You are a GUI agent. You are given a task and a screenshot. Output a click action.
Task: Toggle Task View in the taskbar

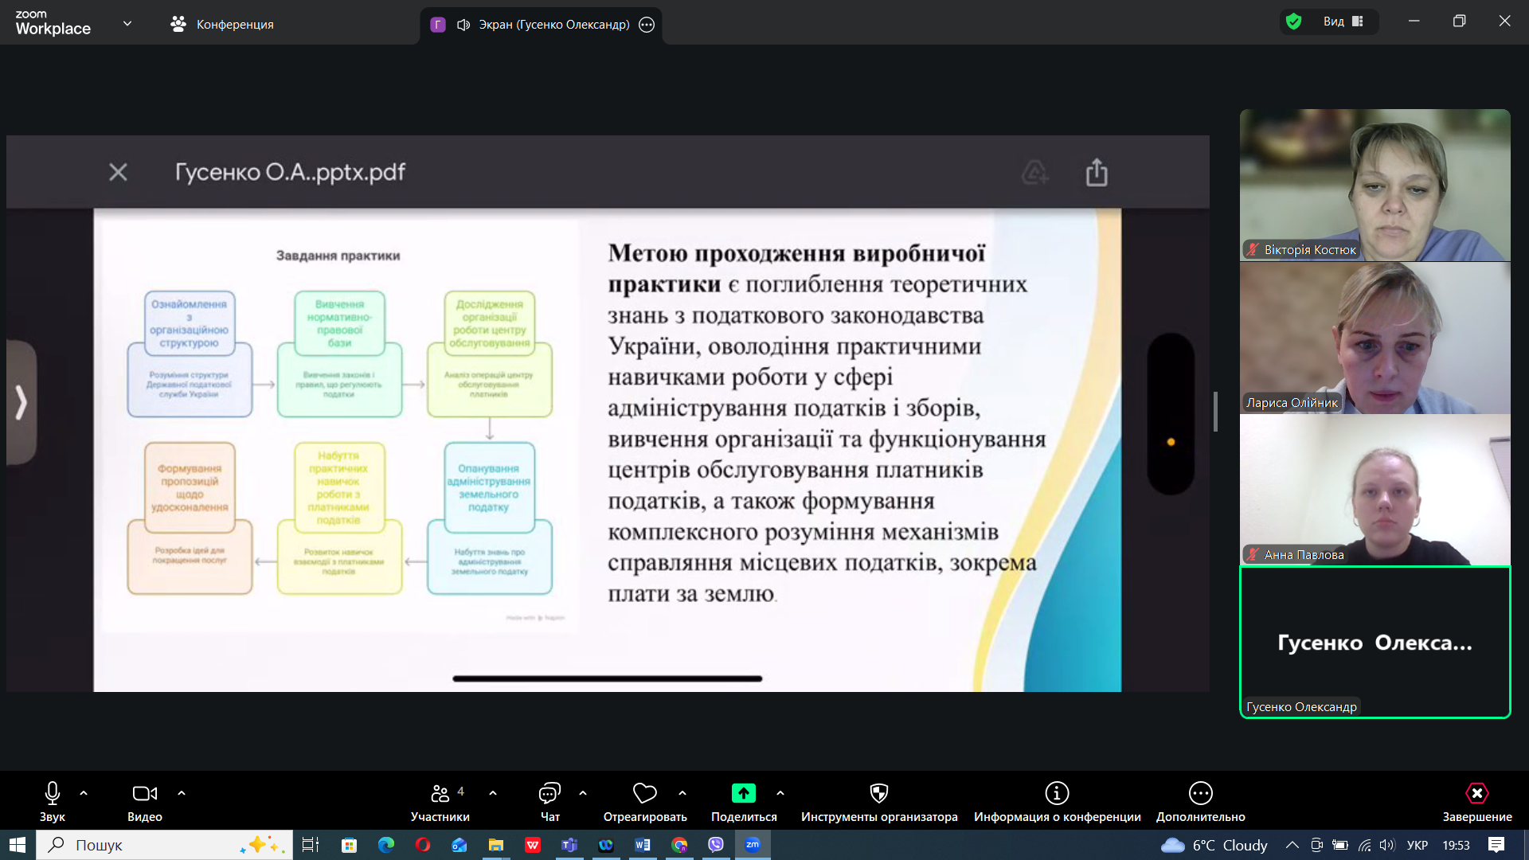point(311,845)
